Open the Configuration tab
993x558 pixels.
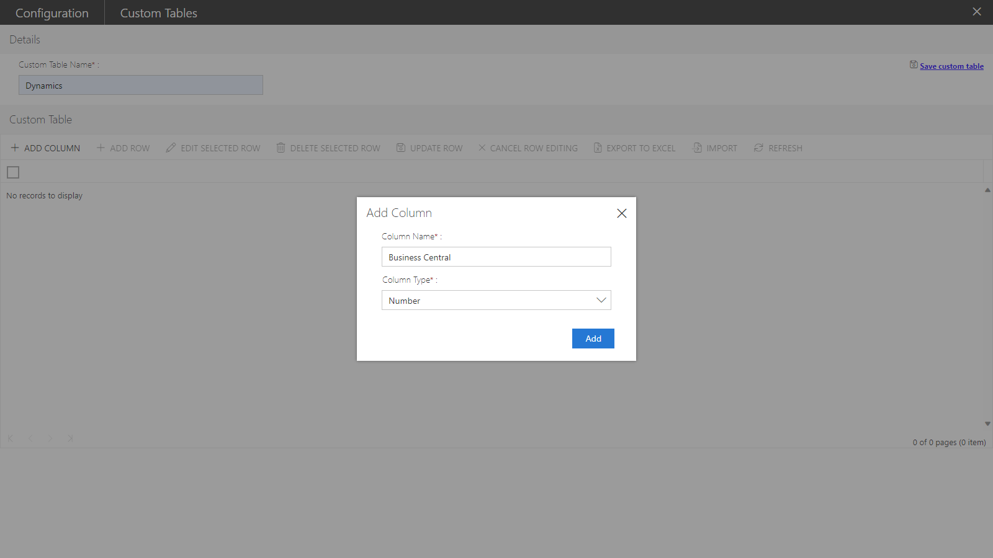[x=52, y=13]
